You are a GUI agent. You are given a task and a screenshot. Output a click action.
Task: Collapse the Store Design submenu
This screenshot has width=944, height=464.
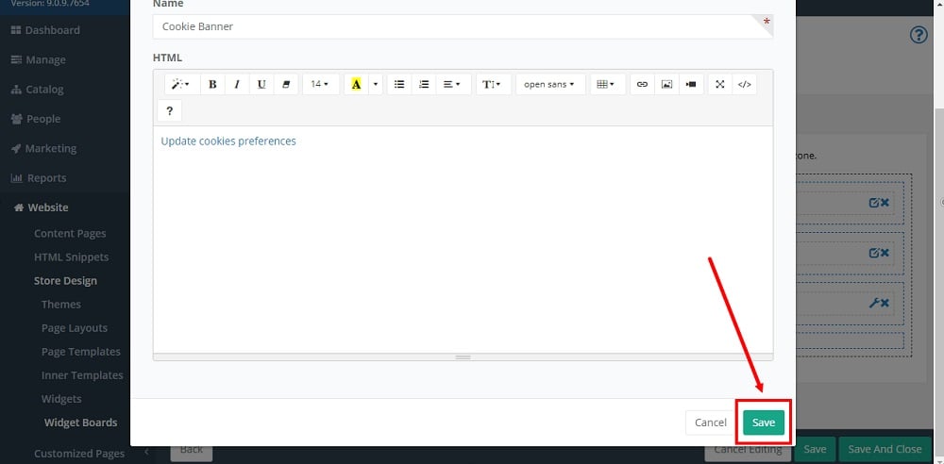(66, 280)
